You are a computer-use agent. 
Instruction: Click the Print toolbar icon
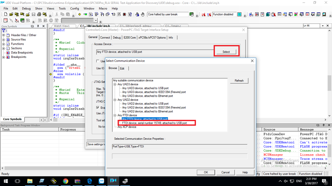coord(39,14)
